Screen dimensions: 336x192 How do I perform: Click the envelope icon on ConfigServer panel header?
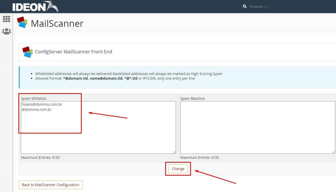(x=27, y=52)
